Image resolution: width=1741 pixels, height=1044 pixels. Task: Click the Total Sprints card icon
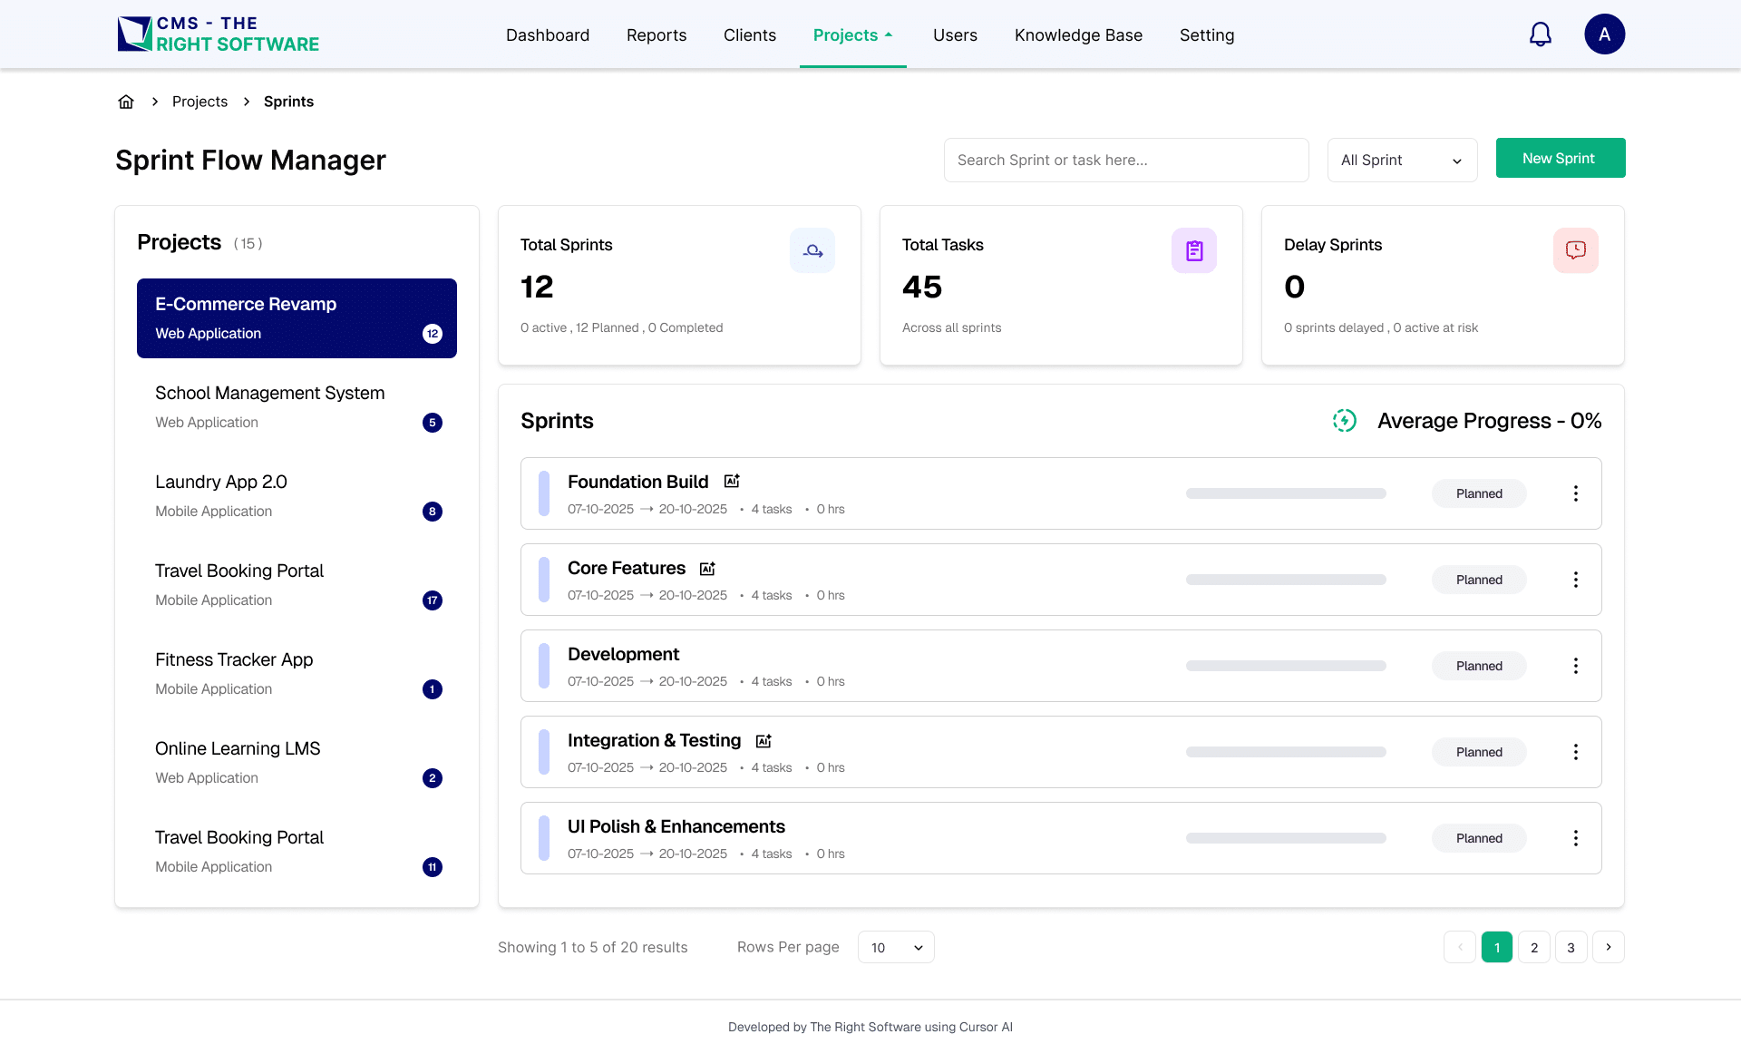tap(812, 250)
